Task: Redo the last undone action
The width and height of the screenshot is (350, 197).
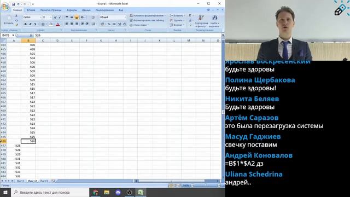Action: pyautogui.click(x=25, y=4)
